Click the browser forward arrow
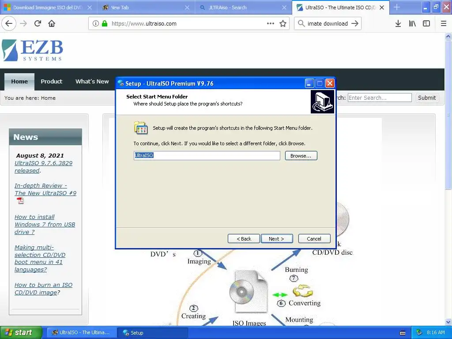This screenshot has width=452, height=339. [x=23, y=23]
